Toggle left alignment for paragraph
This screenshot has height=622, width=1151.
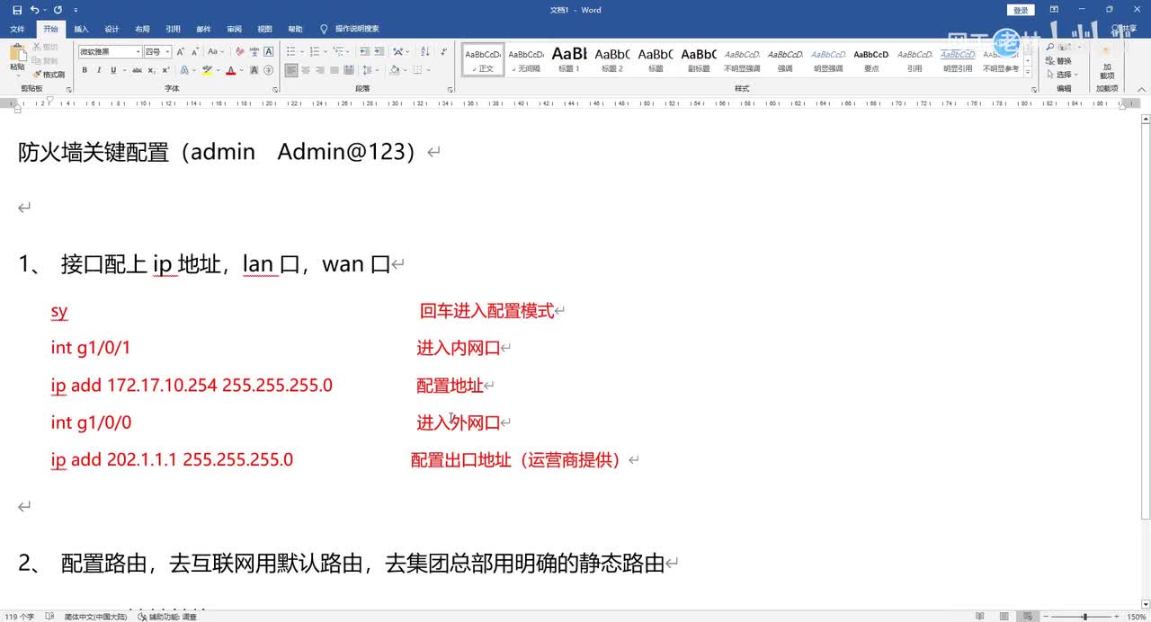[x=291, y=70]
